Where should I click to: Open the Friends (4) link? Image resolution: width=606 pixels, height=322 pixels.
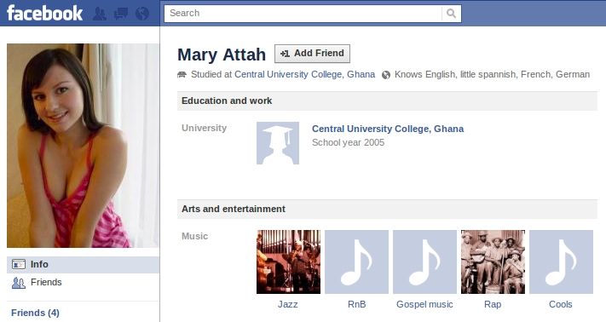tap(35, 313)
